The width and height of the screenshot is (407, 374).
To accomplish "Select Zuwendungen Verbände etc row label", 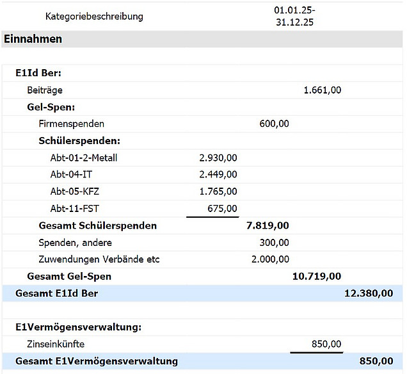I will [99, 259].
